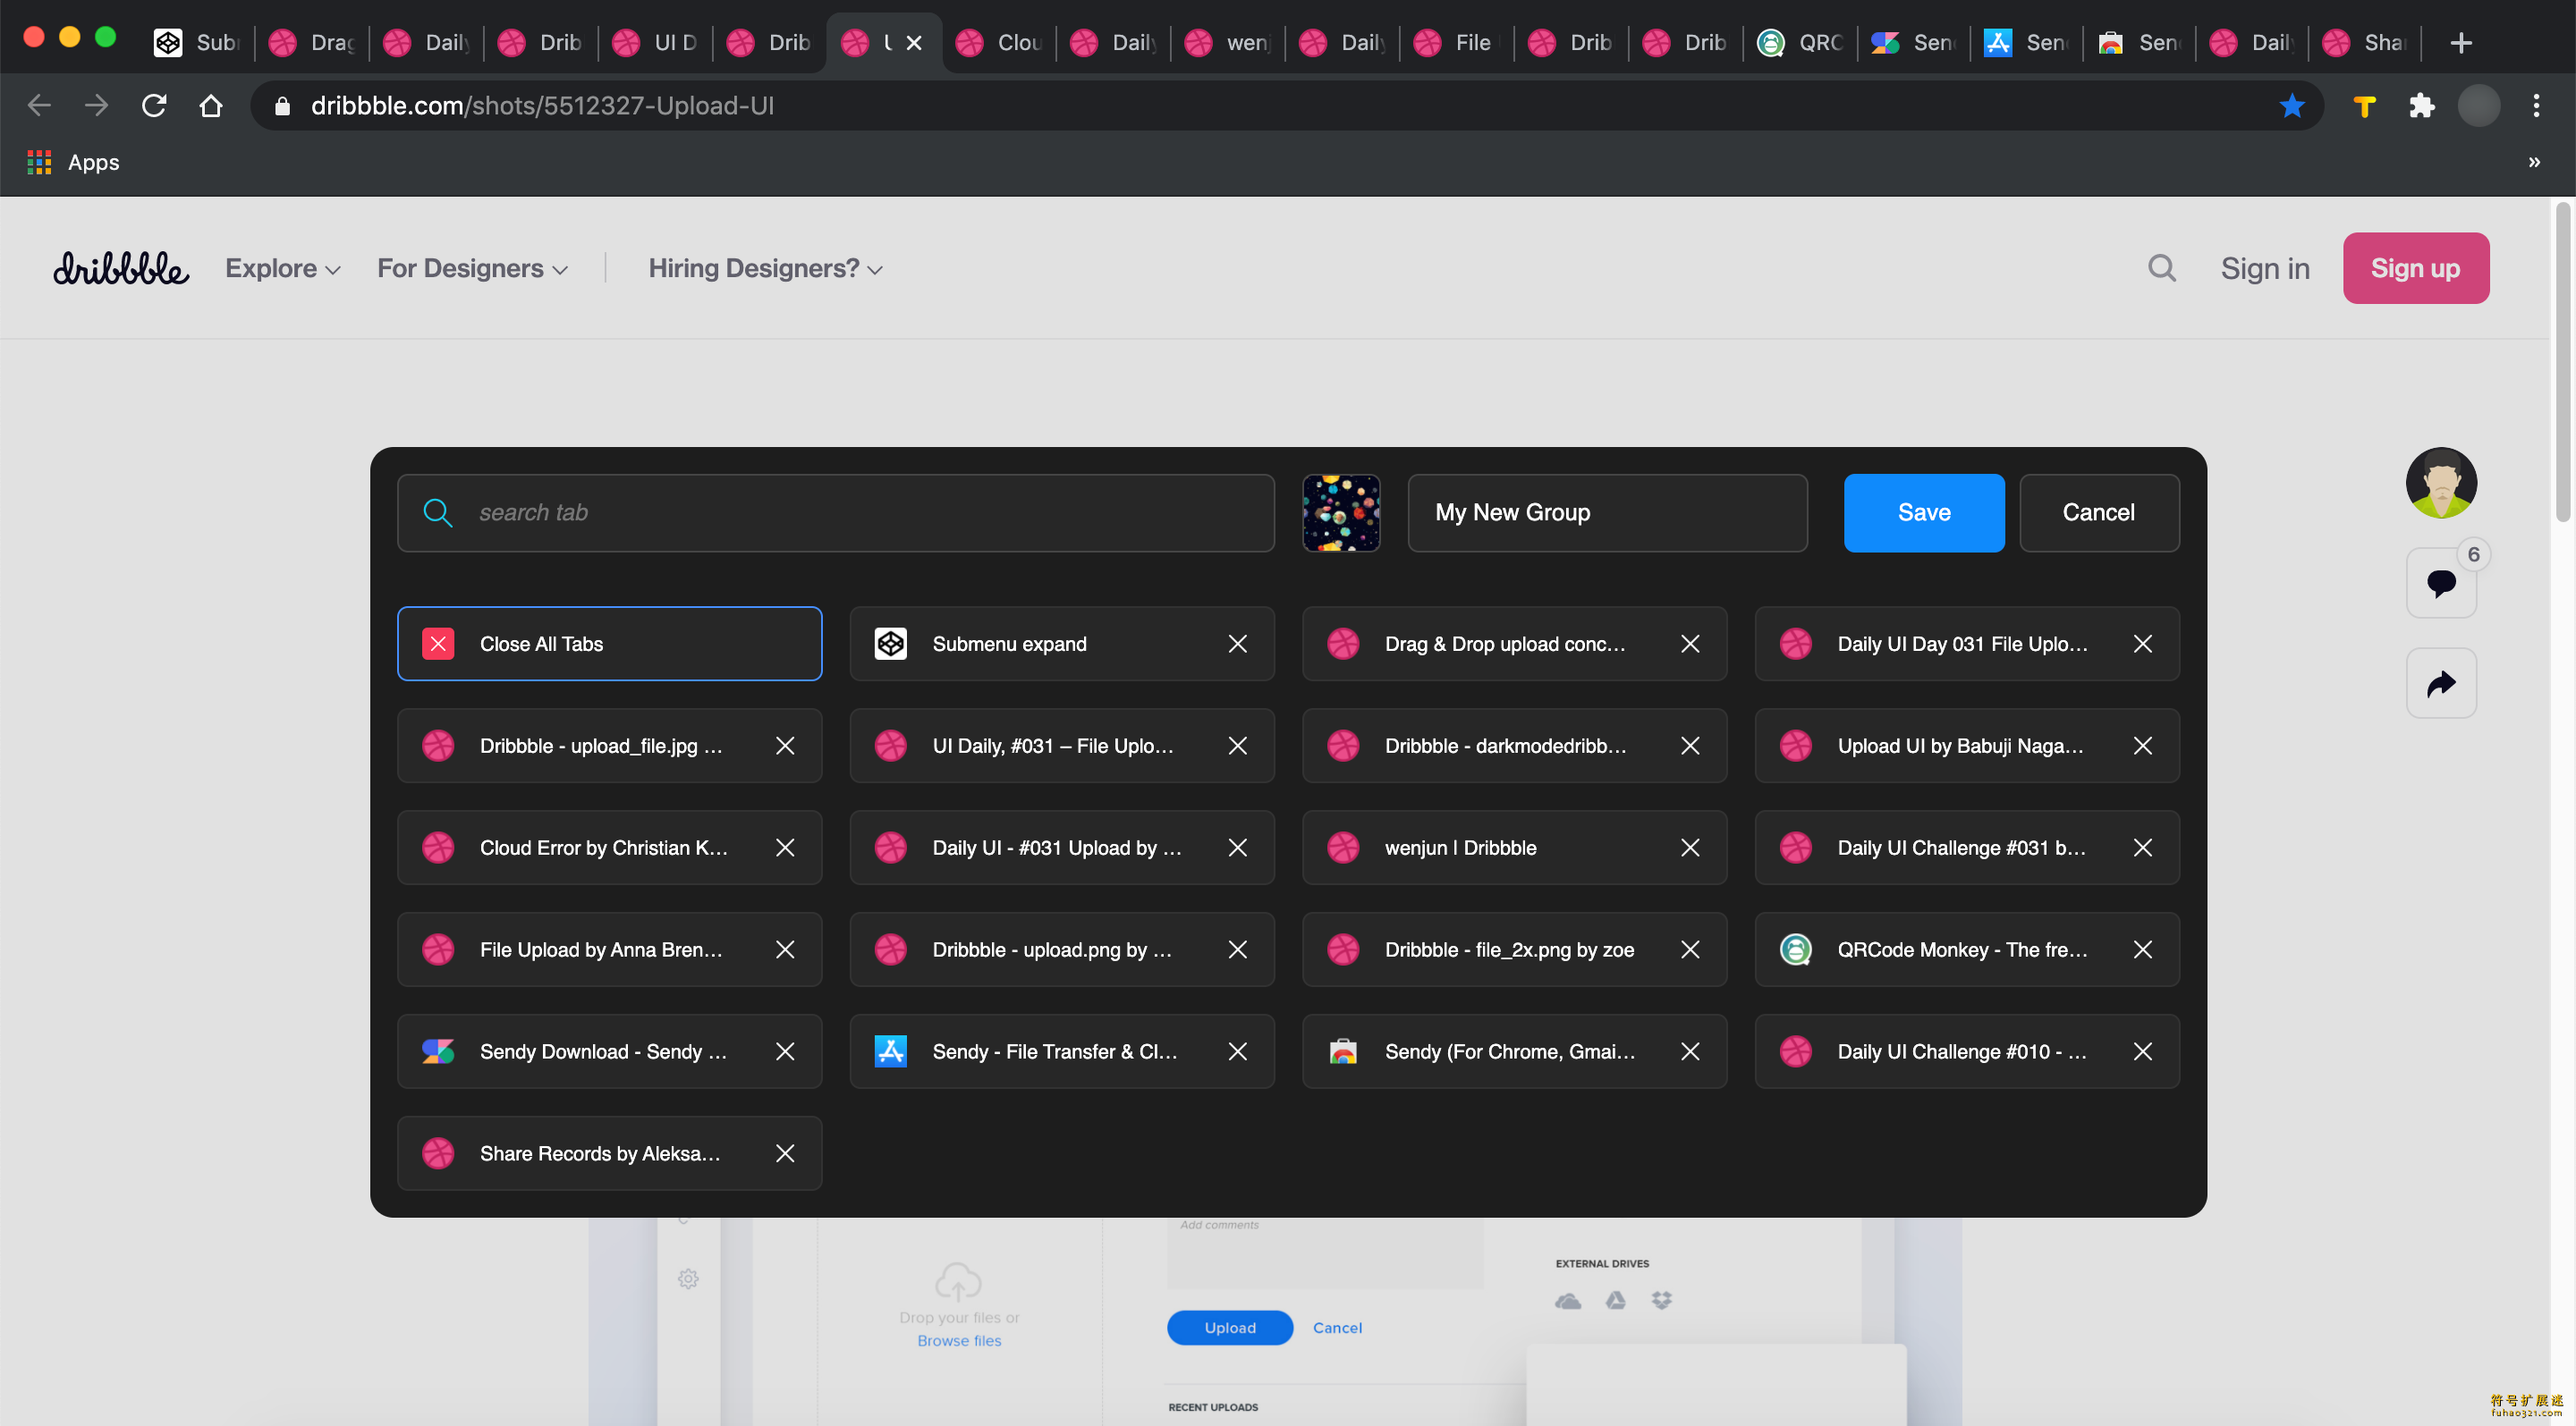2576x1426 pixels.
Task: Go to the browser home icon
Action: point(211,105)
